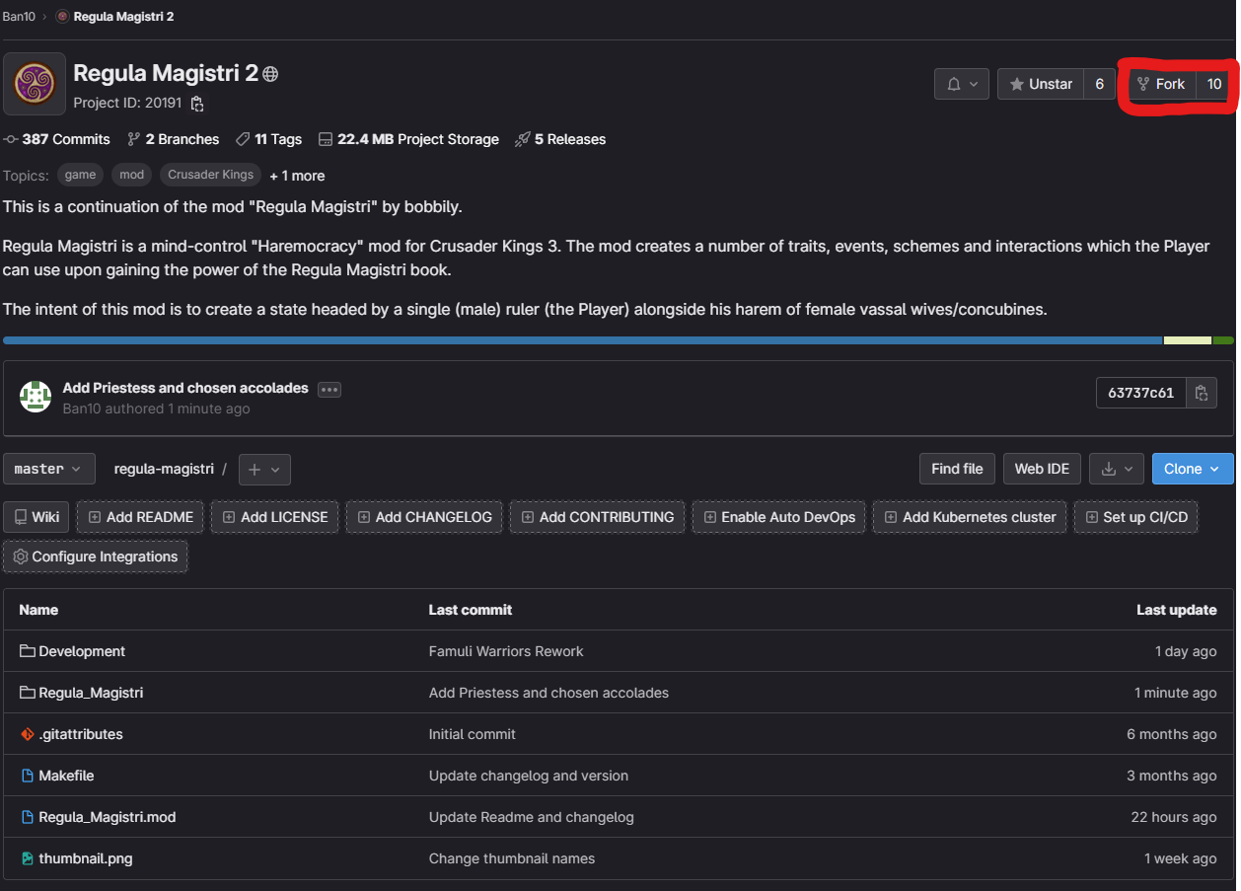Screen dimensions: 1241x891
Task: Open the Famuli Warriors Rework commit
Action: pyautogui.click(x=506, y=651)
